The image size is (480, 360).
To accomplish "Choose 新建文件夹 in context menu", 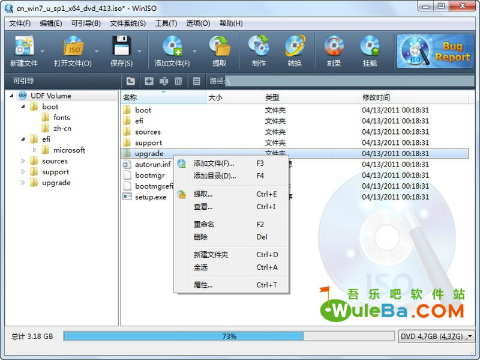I will tap(232, 255).
